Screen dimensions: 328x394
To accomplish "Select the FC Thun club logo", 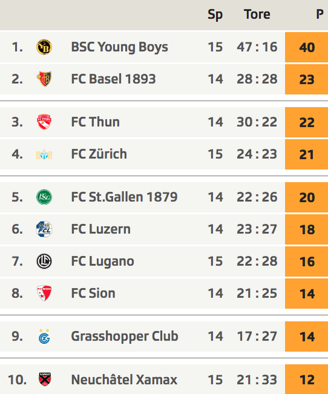I will click(x=44, y=122).
